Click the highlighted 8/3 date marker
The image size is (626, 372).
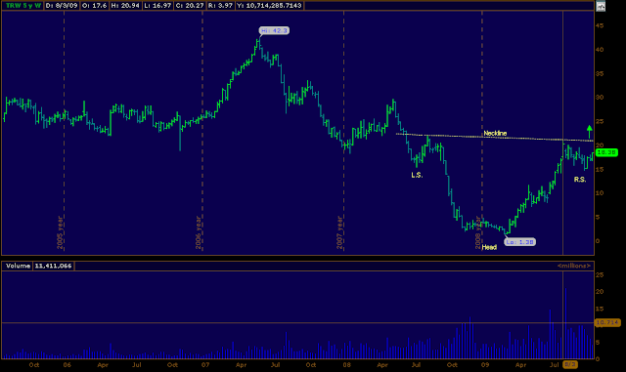click(x=570, y=364)
